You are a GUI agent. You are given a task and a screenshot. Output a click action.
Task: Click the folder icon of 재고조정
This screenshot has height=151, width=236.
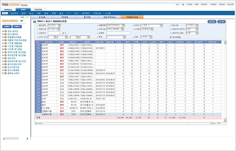[x=6, y=58]
